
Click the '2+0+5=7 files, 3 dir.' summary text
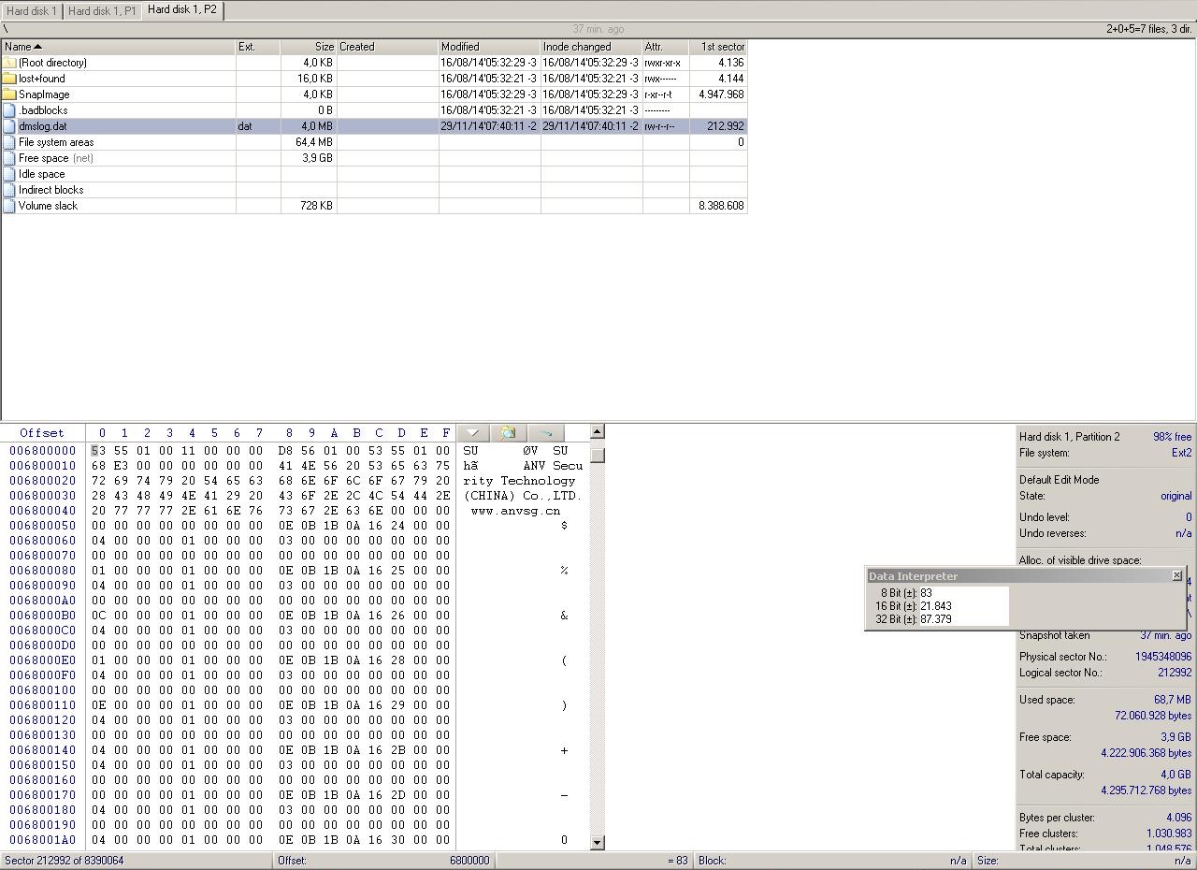[x=1148, y=29]
